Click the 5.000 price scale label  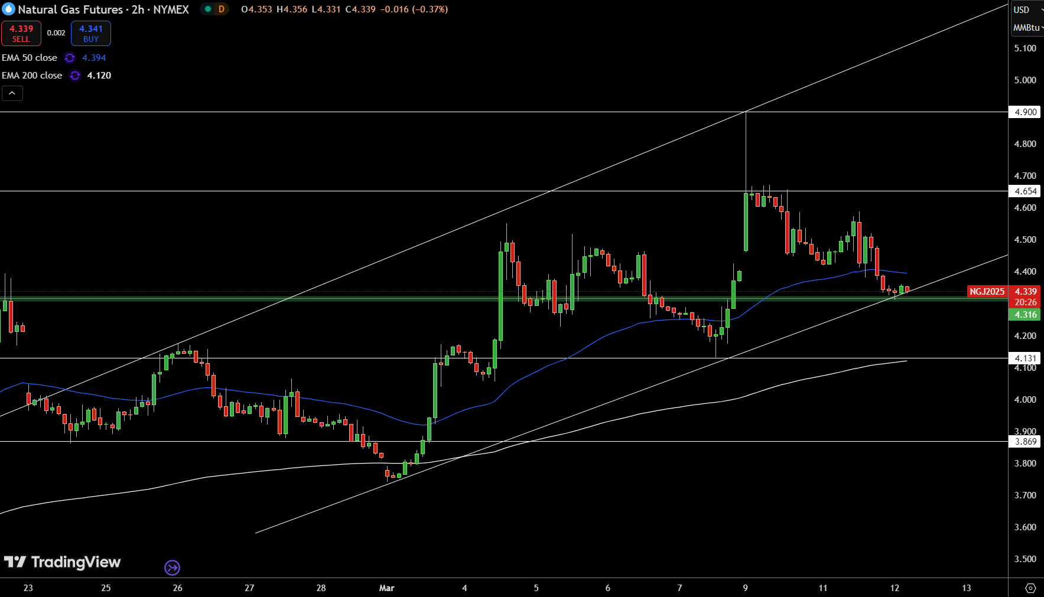pyautogui.click(x=1025, y=80)
